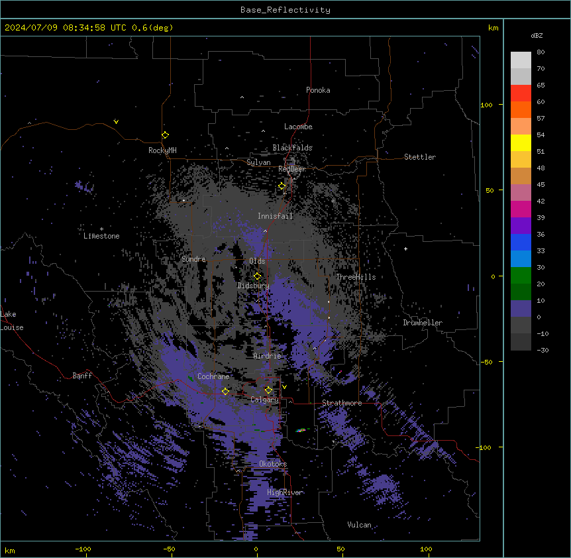Click yellow station marker between Olds and Didsbury
The width and height of the screenshot is (571, 558).
[257, 276]
